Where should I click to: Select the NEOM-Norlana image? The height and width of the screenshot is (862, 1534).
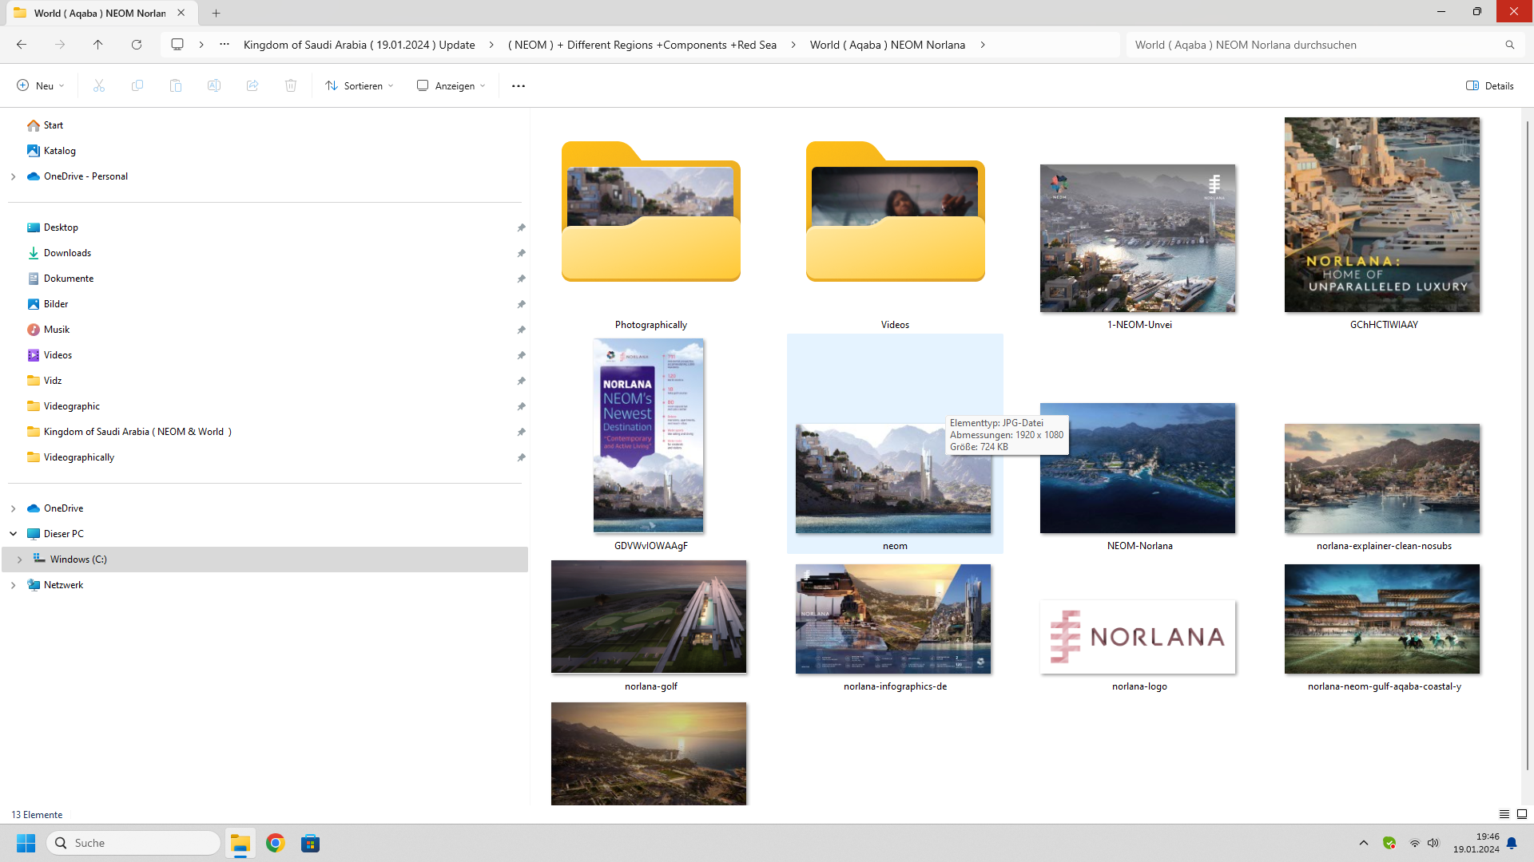coord(1138,468)
